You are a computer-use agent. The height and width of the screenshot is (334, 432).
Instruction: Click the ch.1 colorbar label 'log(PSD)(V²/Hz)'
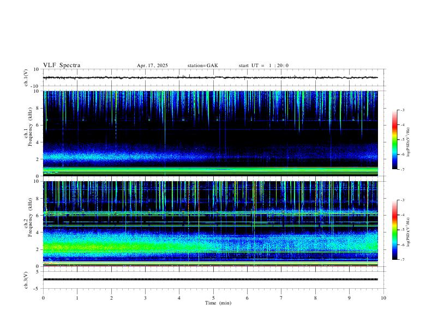[409, 142]
